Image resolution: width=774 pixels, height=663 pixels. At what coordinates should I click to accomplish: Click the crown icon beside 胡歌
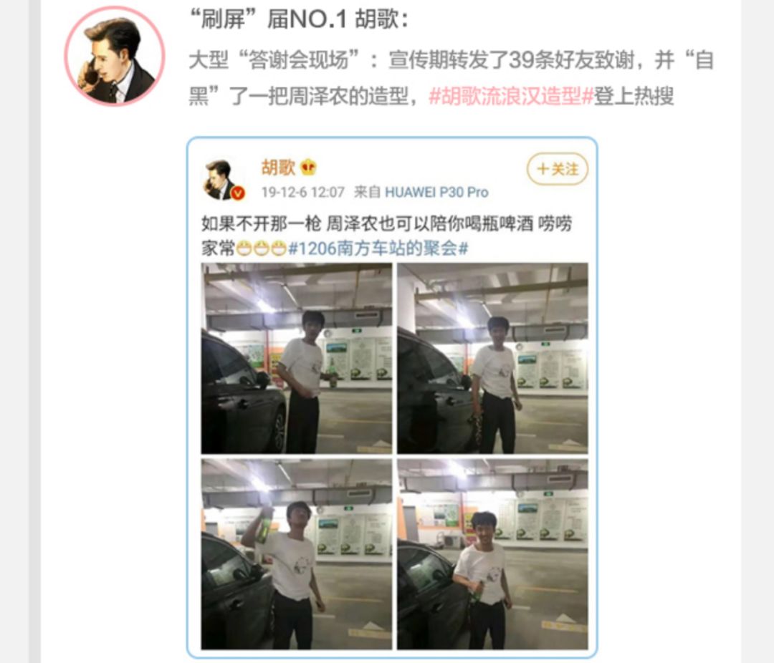click(308, 168)
